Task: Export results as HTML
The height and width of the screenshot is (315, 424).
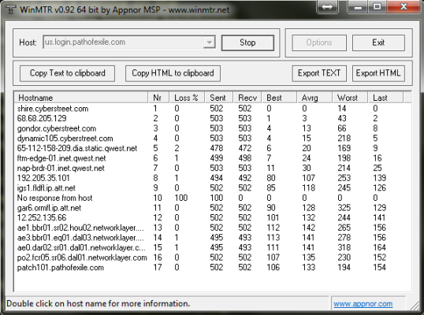Action: (x=378, y=73)
